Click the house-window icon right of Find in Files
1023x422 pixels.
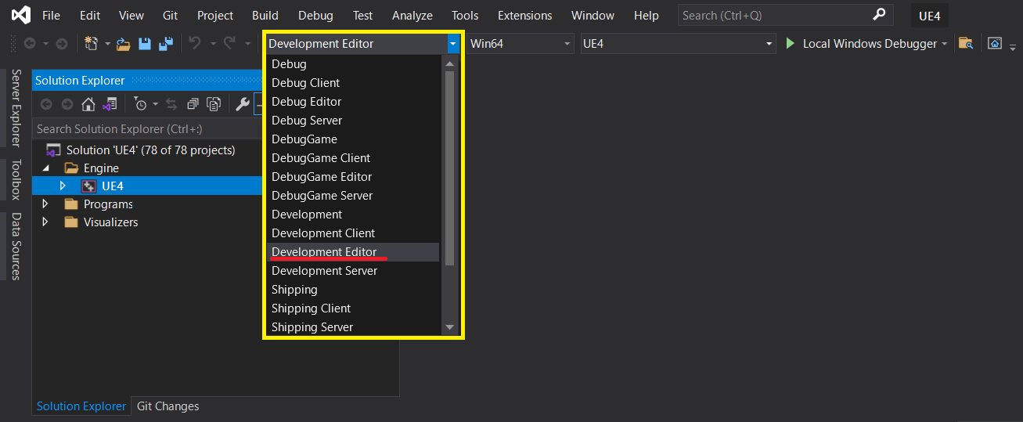(994, 44)
